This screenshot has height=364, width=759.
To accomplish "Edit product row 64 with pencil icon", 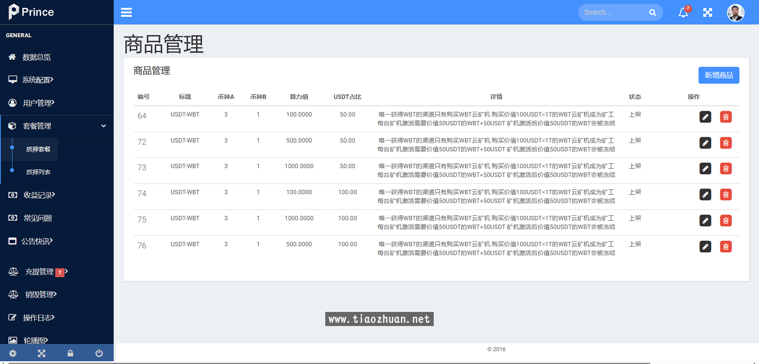I will click(x=705, y=117).
